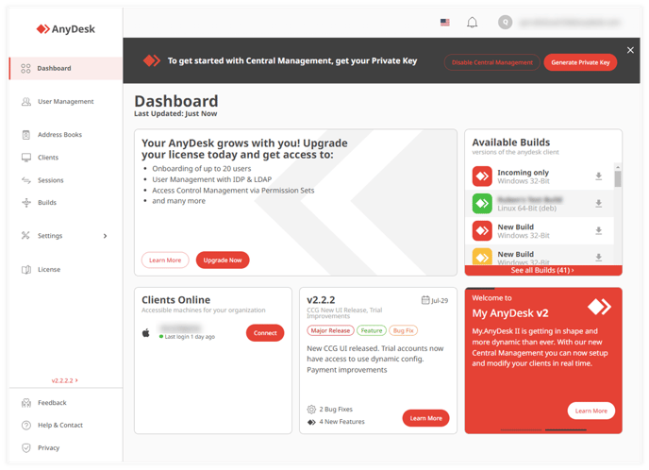649x470 pixels.
Task: Select the first carousel indicator in red card
Action: pyautogui.click(x=521, y=430)
